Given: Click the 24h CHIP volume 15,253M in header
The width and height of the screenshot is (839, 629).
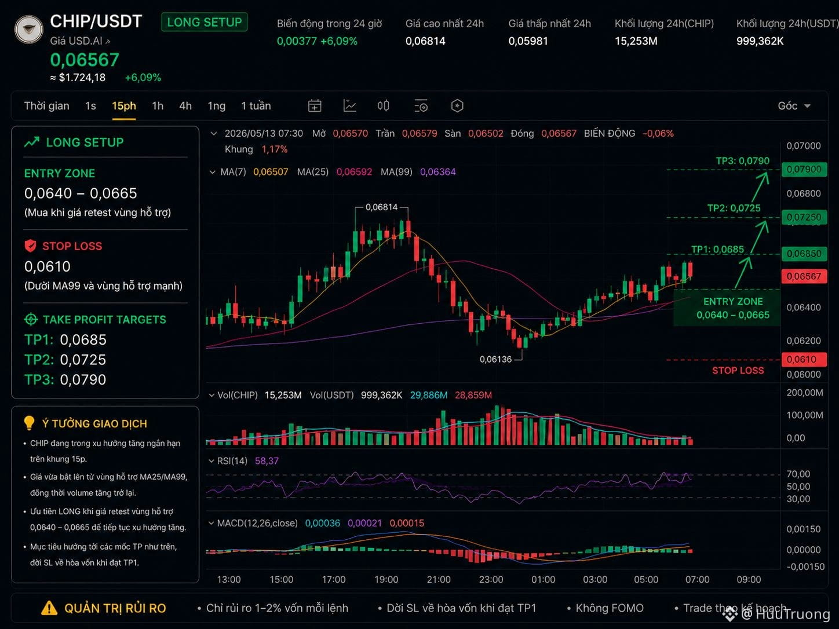Looking at the screenshot, I should coord(636,41).
